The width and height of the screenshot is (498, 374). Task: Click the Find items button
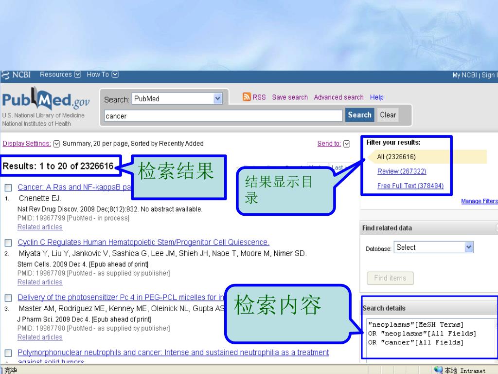pos(390,278)
